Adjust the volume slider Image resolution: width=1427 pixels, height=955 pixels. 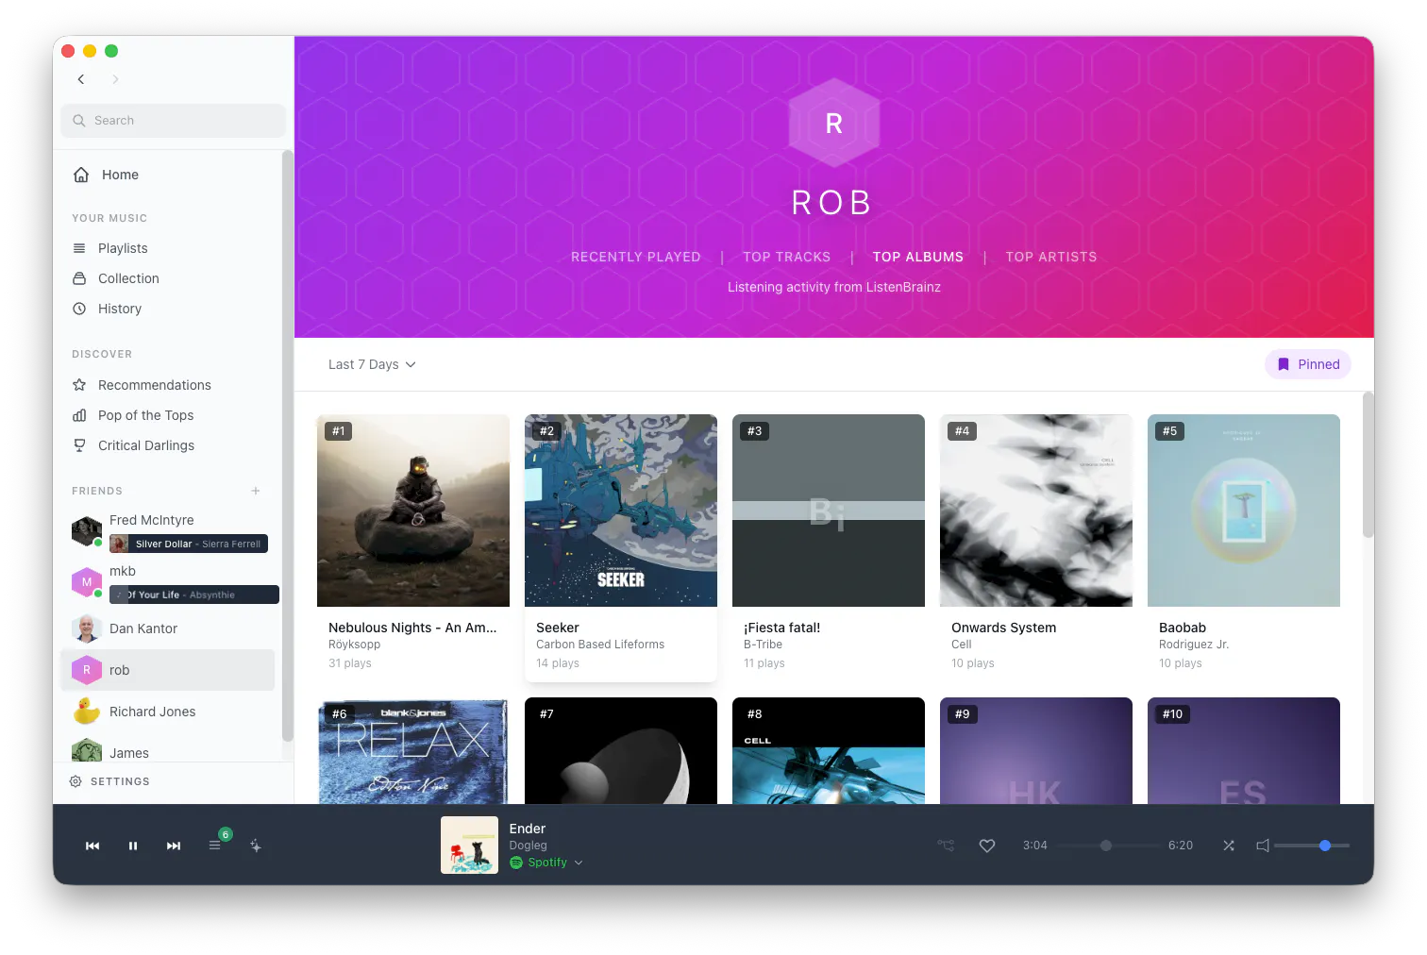(x=1312, y=846)
